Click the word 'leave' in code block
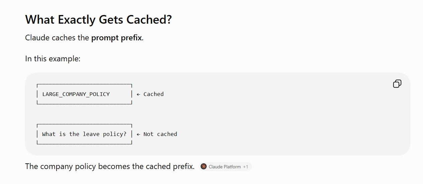This screenshot has height=184, width=423. coord(91,134)
